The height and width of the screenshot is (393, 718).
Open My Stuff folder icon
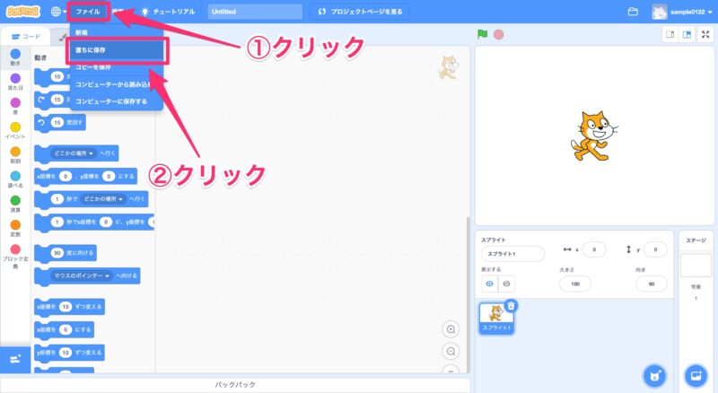pos(633,12)
